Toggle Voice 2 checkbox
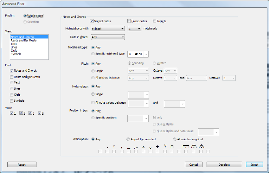The height and width of the screenshot is (173, 269). pyautogui.click(x=21, y=113)
